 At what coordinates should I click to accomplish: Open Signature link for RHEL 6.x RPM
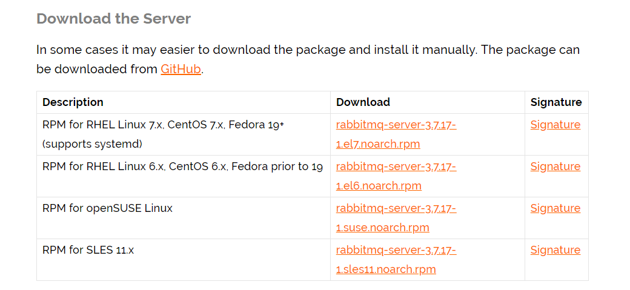pos(555,166)
